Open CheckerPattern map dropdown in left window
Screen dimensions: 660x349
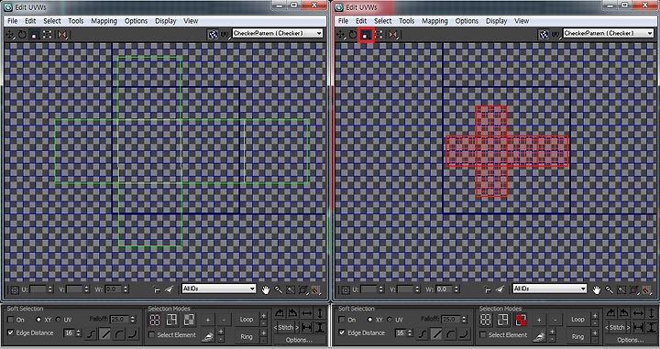pos(278,33)
